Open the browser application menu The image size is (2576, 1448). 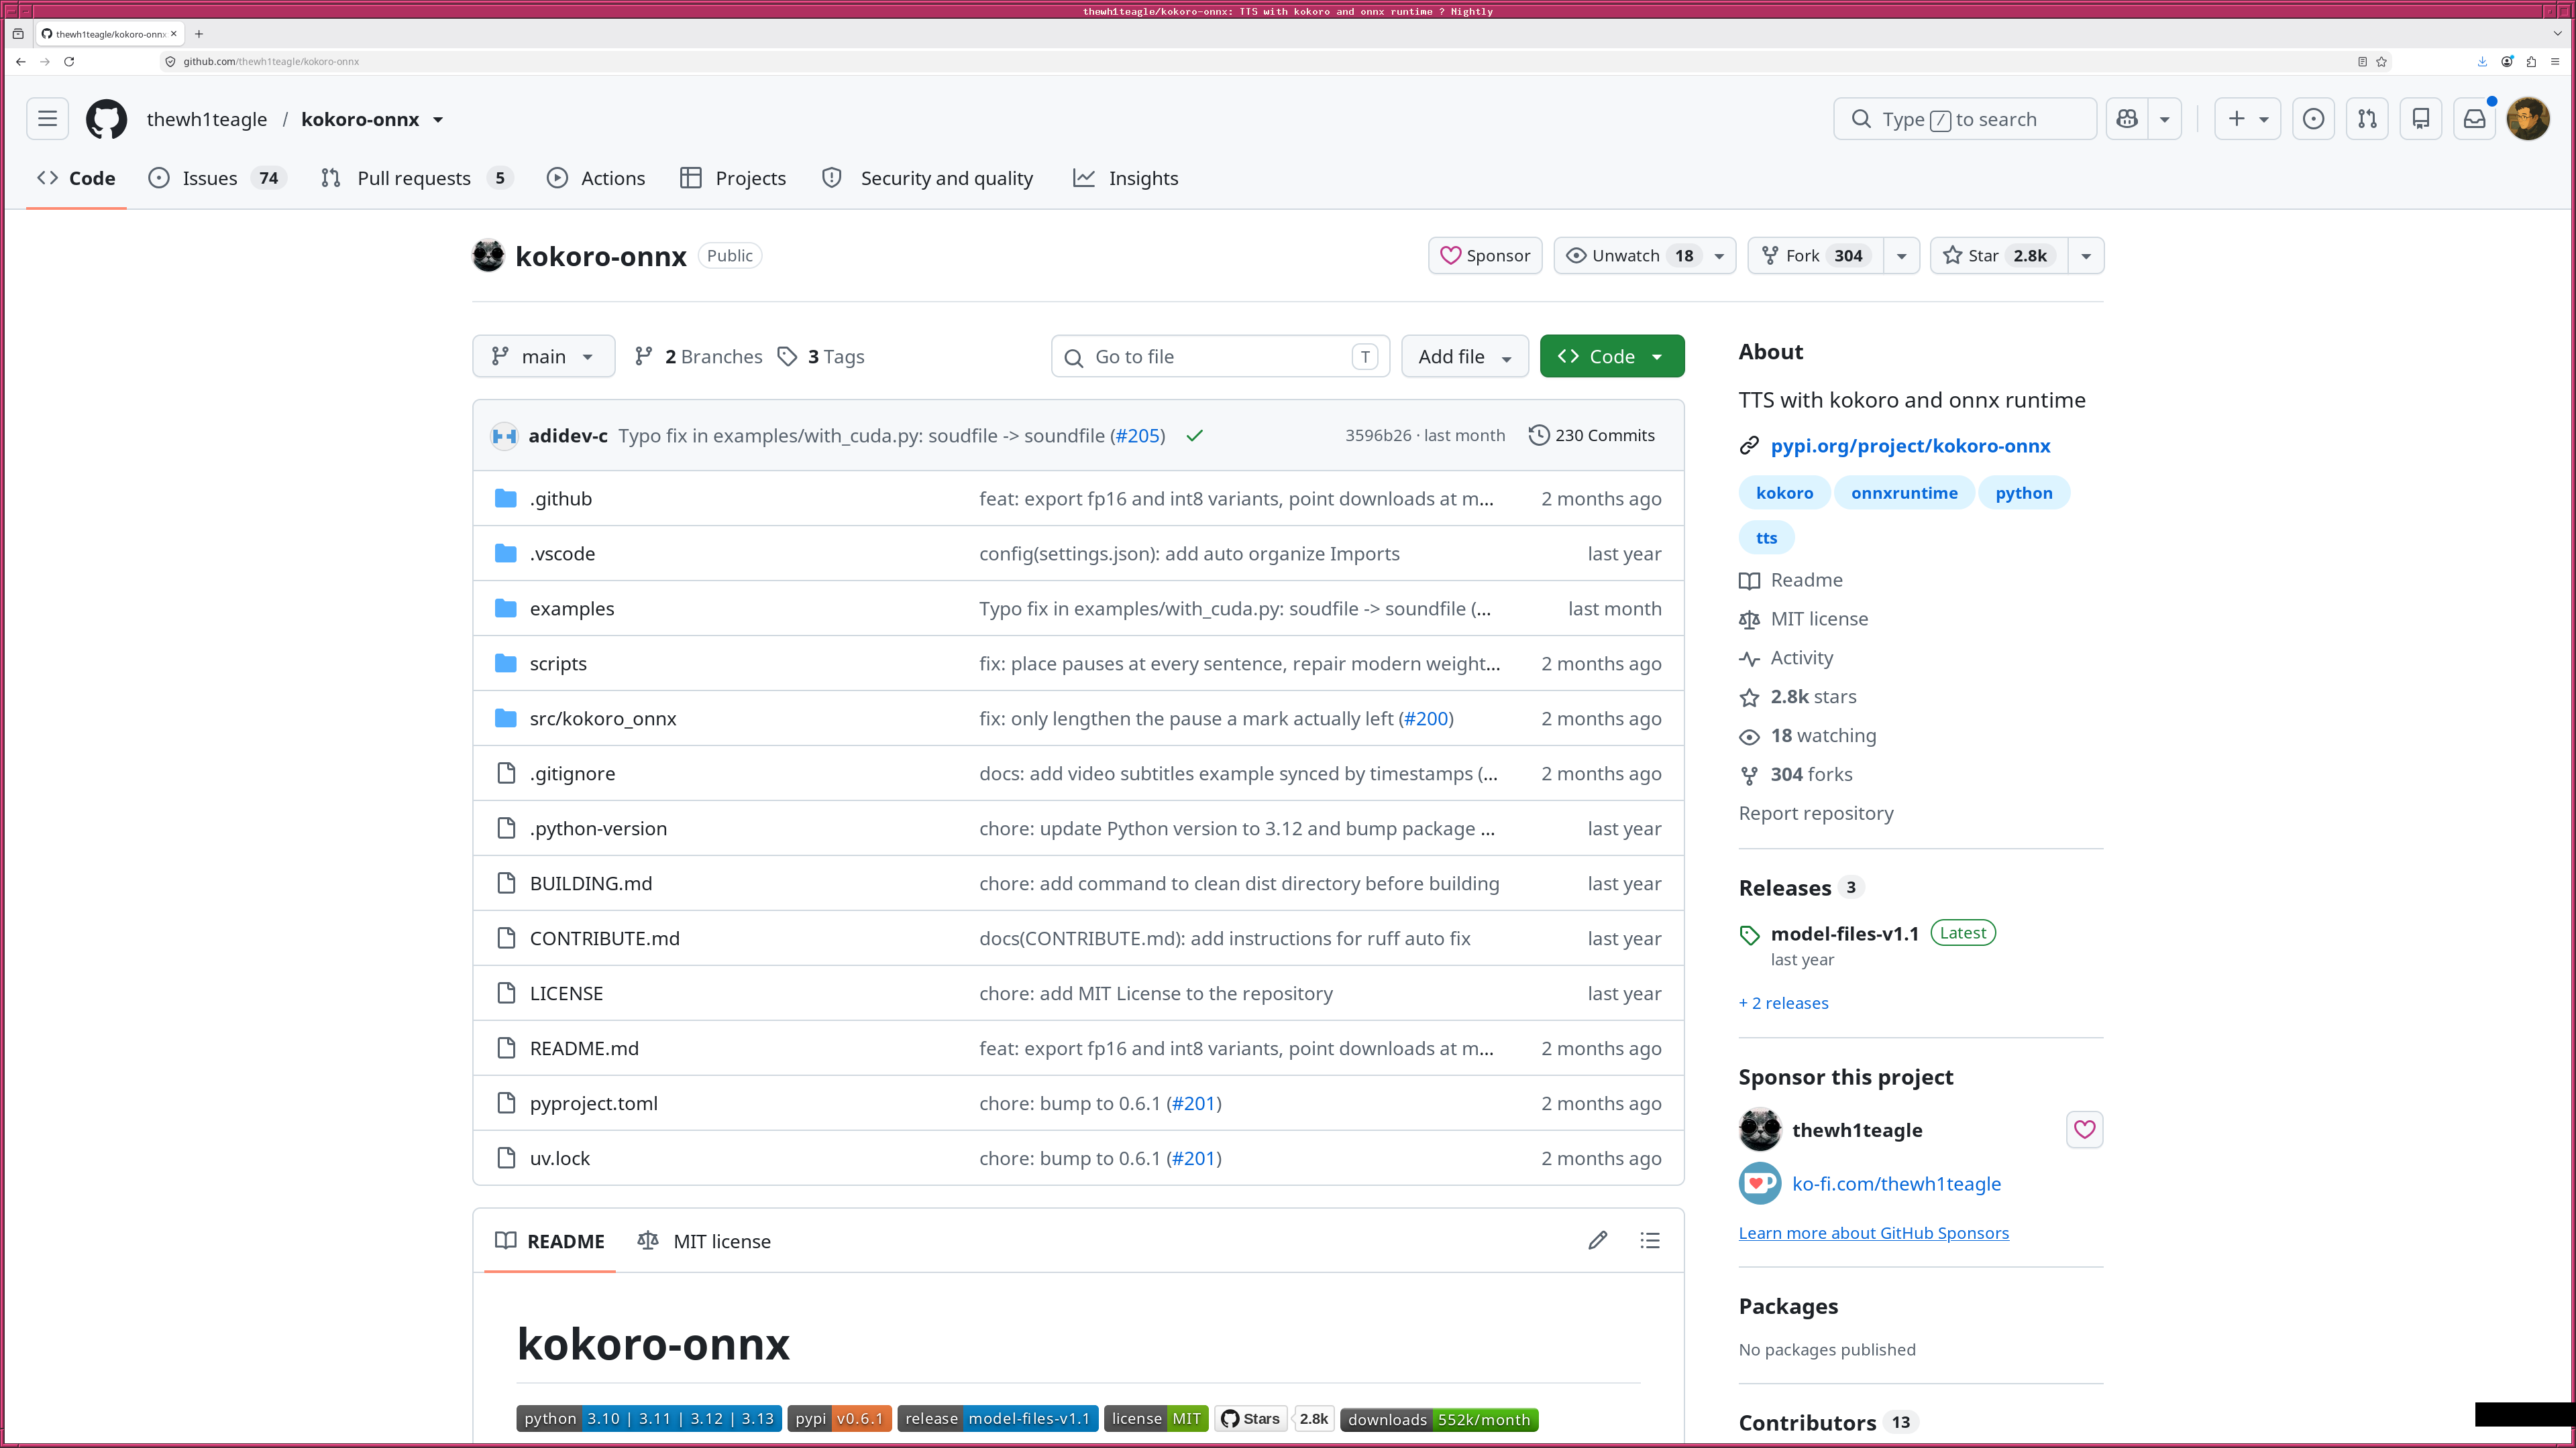point(2555,61)
